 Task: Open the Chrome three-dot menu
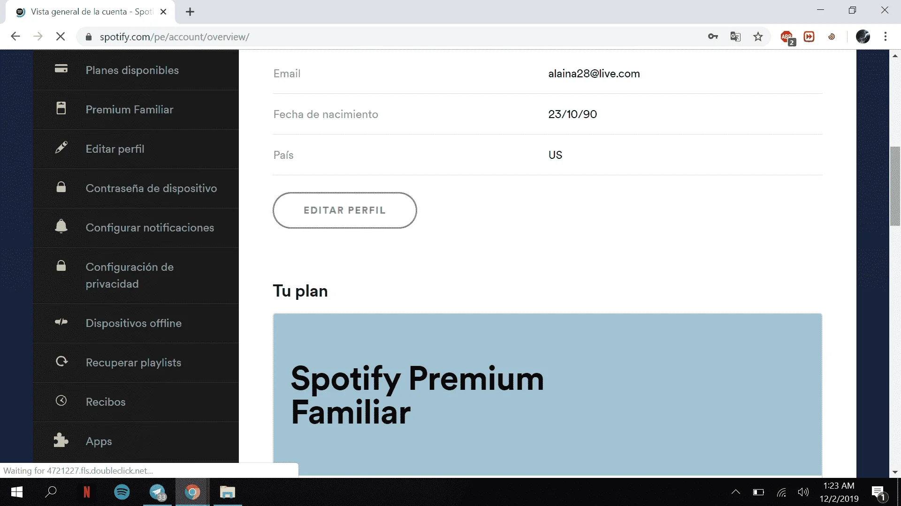[886, 37]
